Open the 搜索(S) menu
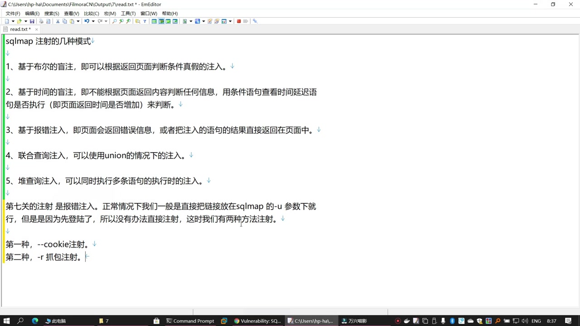This screenshot has width=580, height=326. (52, 14)
